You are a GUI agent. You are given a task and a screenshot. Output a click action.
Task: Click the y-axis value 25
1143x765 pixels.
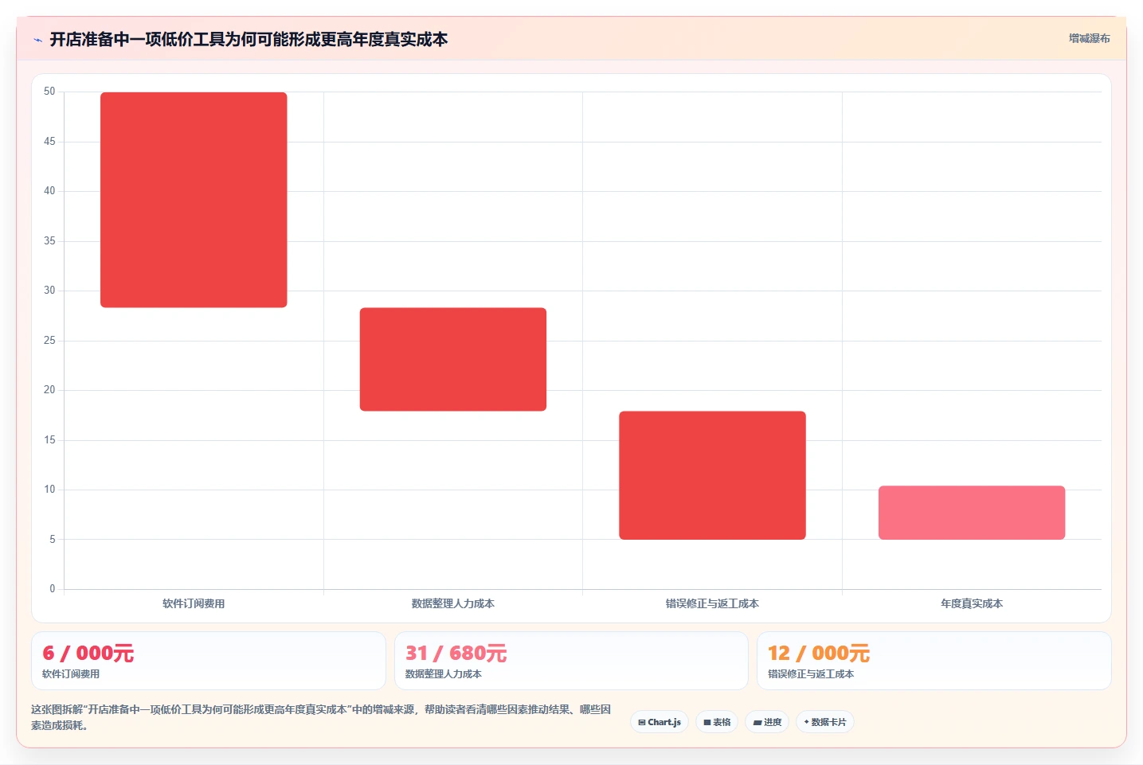[49, 341]
